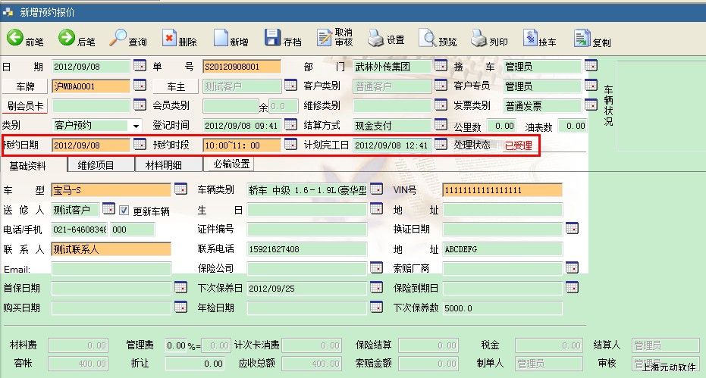The width and height of the screenshot is (706, 378).
Task: Expand the 类别 客户预约 dropdown
Action: [x=136, y=126]
